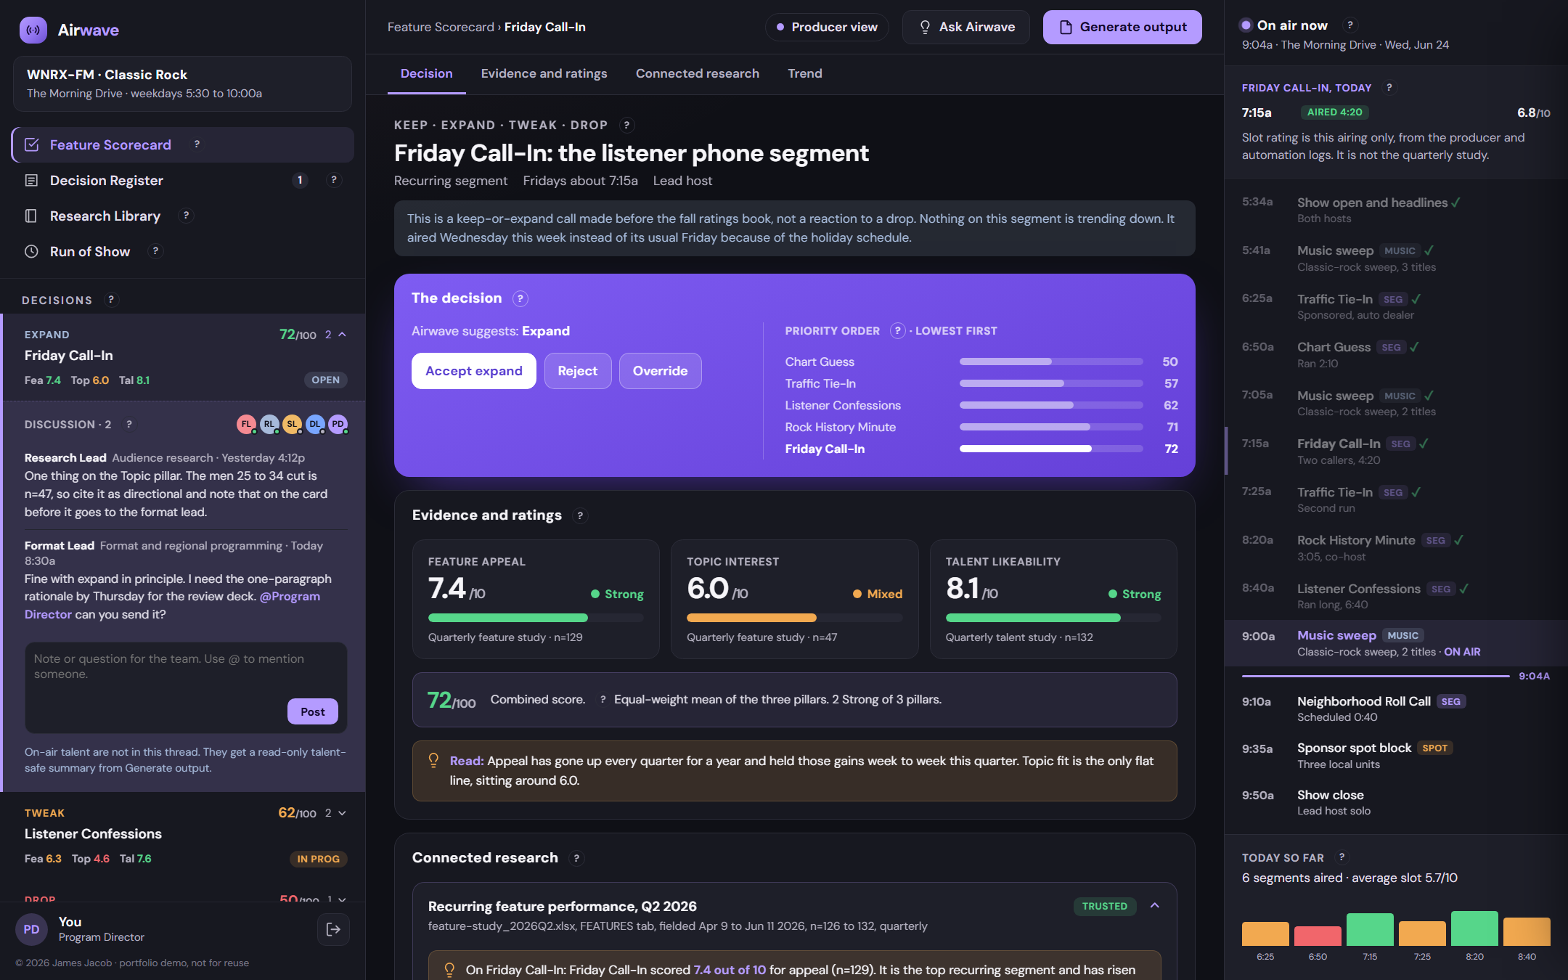Click help icon beside FRIDAY CALL-IN, TODAY

(x=1389, y=87)
